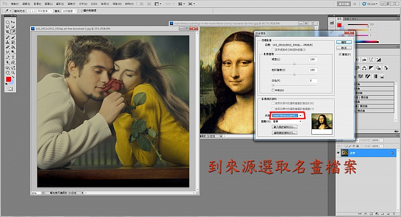The image size is (401, 217).
Task: Select the Move tool
Action: pyautogui.click(x=13, y=22)
